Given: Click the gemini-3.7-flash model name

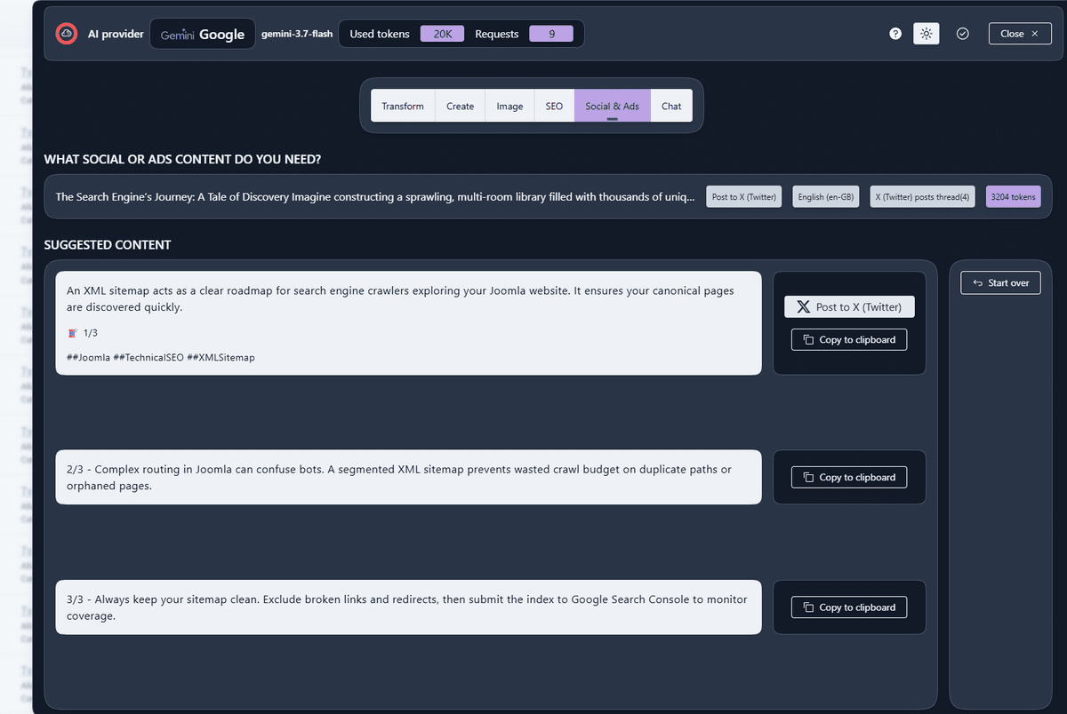Looking at the screenshot, I should click(297, 34).
